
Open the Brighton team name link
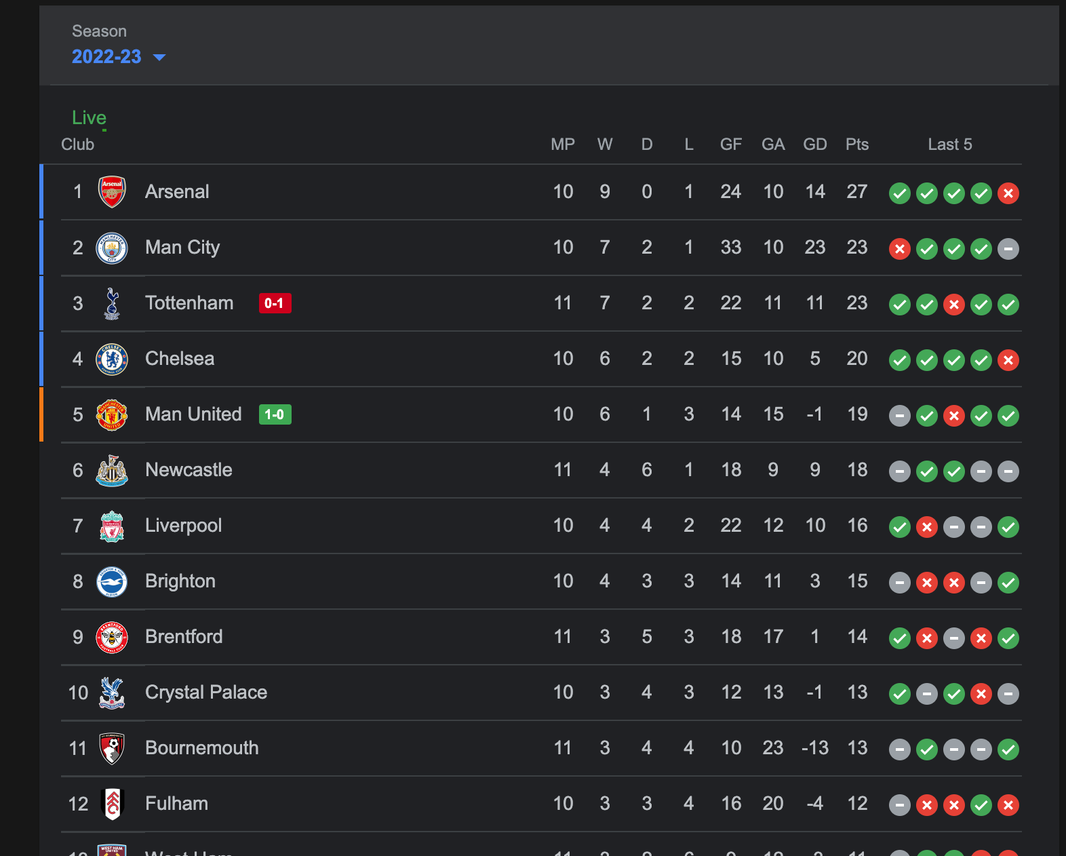click(180, 581)
